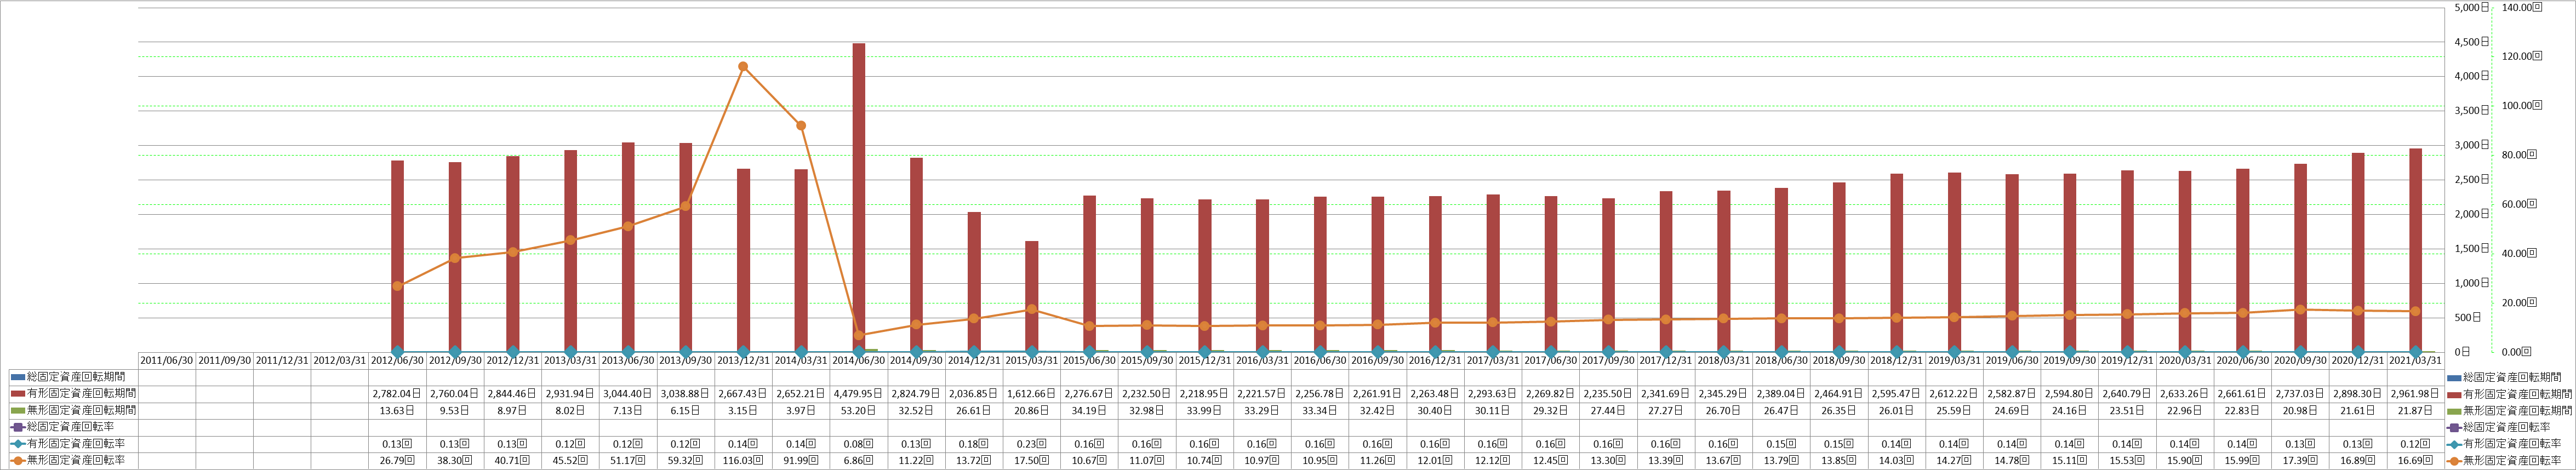Click the 26.79回 table cell
The image size is (2576, 470).
point(397,460)
